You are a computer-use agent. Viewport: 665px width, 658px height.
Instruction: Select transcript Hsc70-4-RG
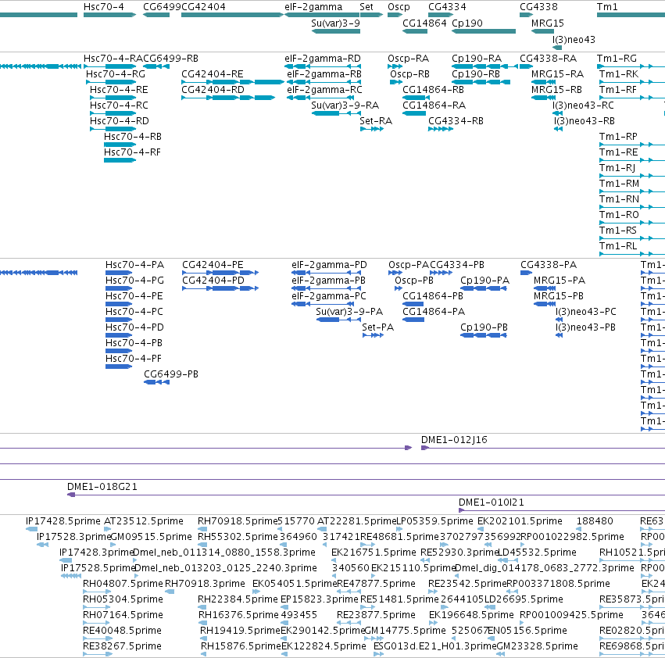click(x=116, y=74)
